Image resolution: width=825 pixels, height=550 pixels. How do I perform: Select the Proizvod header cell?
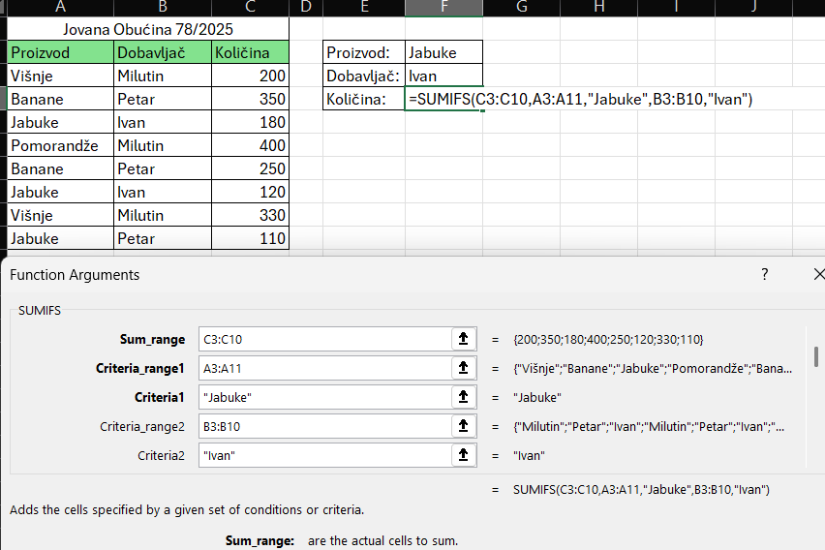click(x=60, y=52)
